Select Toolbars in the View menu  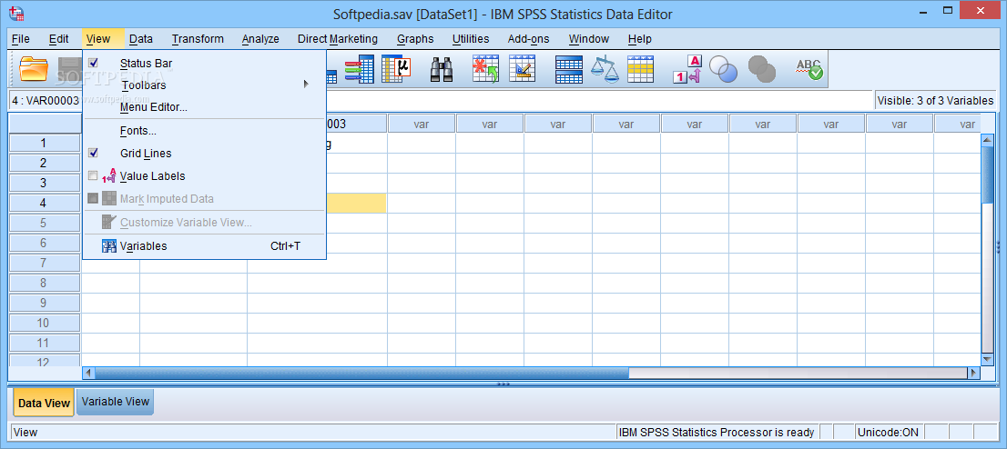click(x=204, y=85)
